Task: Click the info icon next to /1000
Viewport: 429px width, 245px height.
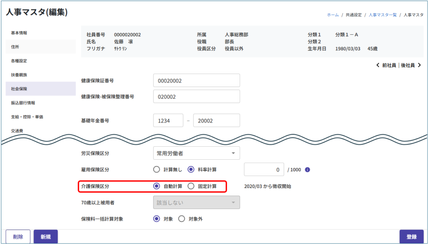Action: (308, 170)
